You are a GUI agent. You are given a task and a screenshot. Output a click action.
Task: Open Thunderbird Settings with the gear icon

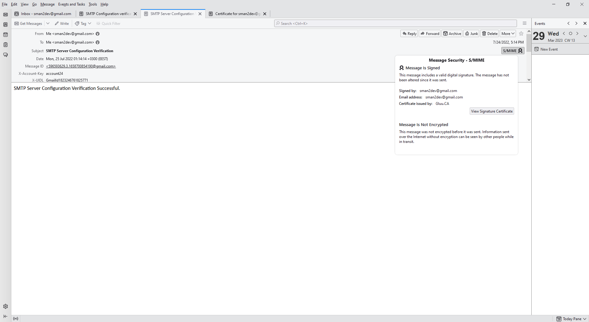6,306
